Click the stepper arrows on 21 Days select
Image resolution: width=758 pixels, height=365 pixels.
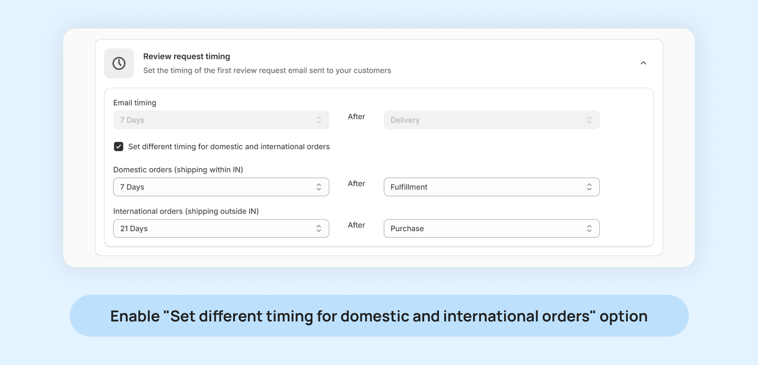tap(319, 229)
